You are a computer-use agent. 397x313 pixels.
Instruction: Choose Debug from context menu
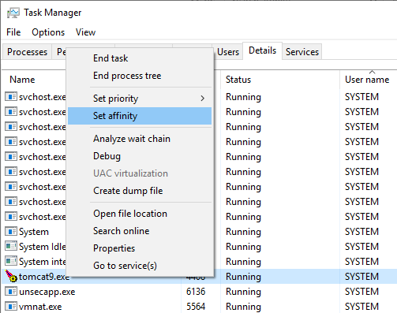click(x=140, y=156)
